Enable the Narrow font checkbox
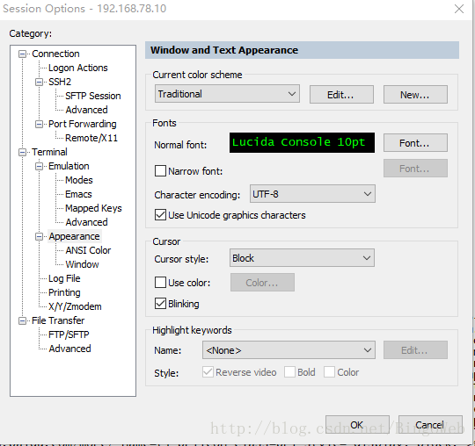 tap(160, 171)
